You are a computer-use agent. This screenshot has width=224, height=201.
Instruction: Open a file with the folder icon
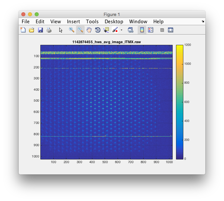point(32,30)
